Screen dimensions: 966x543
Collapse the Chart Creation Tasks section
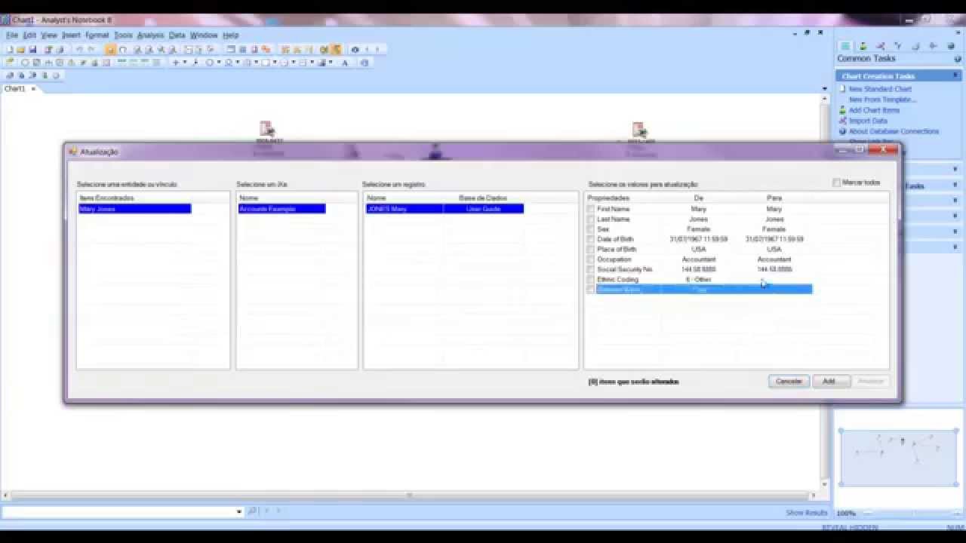955,75
